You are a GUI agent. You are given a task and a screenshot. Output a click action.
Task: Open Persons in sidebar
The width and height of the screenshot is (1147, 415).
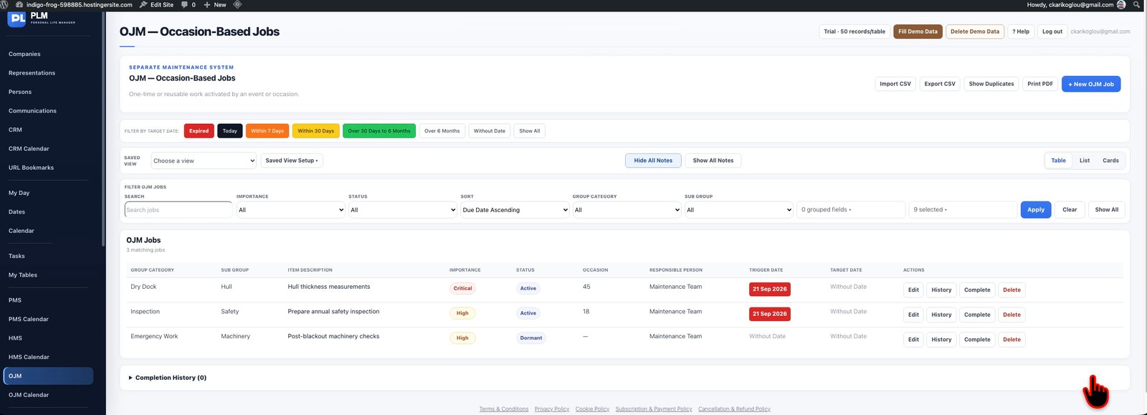pyautogui.click(x=20, y=92)
